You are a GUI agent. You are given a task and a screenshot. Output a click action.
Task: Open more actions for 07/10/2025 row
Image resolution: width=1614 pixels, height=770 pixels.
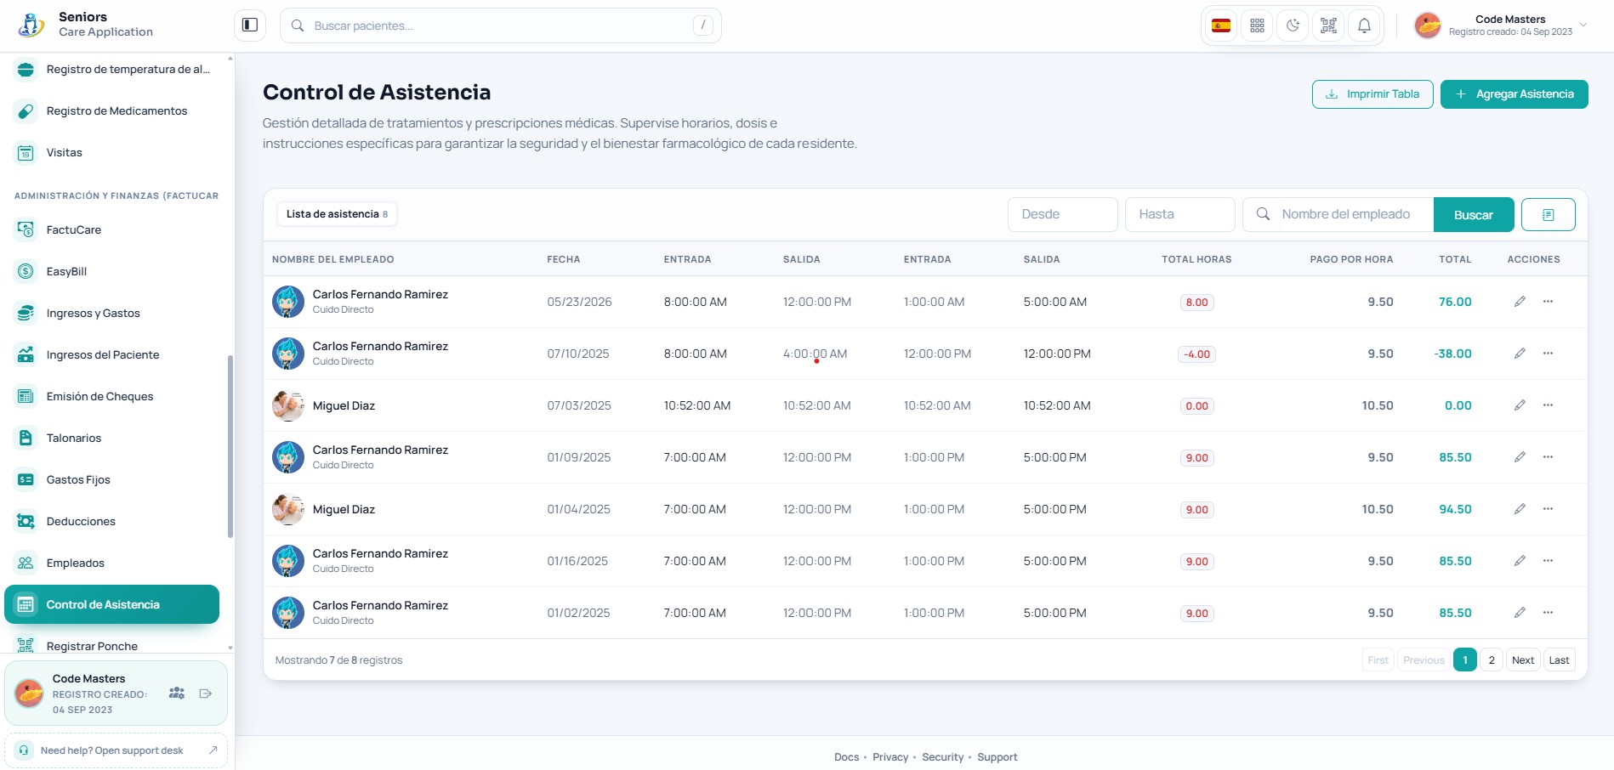(x=1548, y=354)
